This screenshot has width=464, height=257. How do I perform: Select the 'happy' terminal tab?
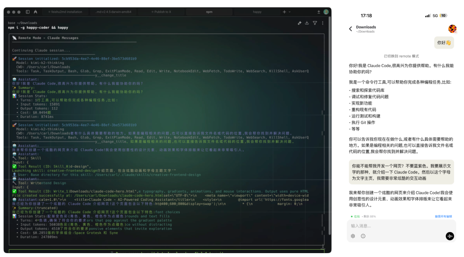257,12
